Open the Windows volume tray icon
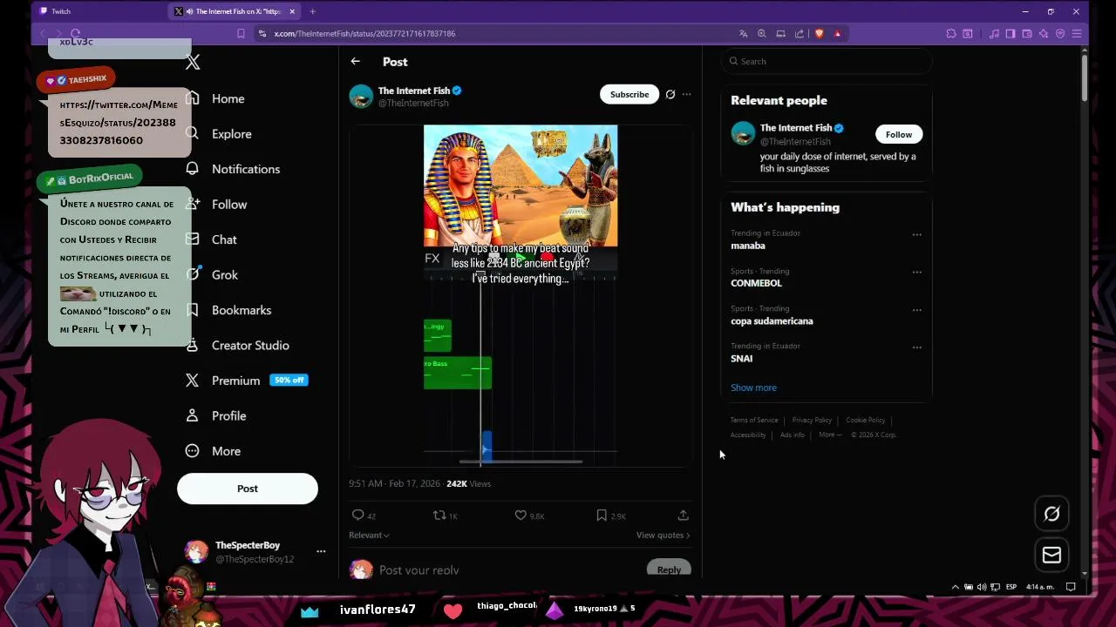This screenshot has height=627, width=1116. click(982, 587)
